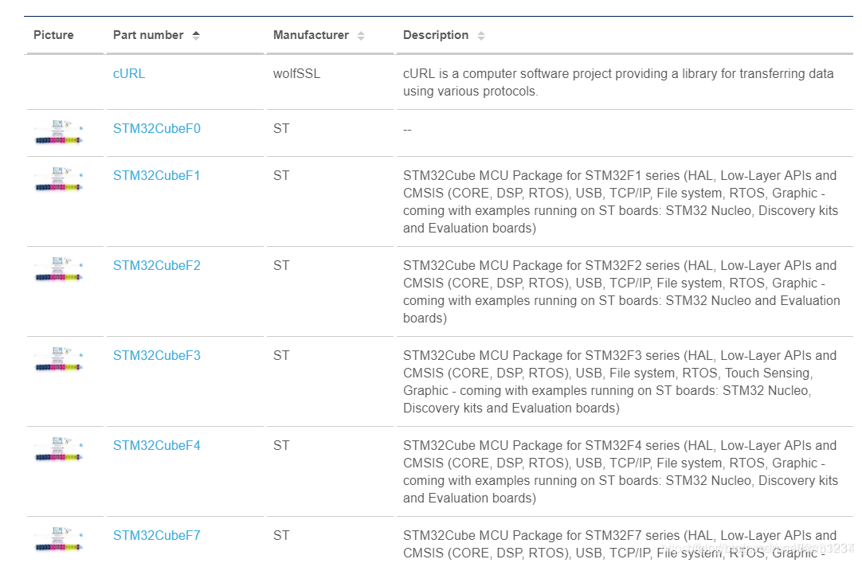Sort table by Part number arrow icon
Viewport: 862px width, 563px height.
[x=196, y=36]
